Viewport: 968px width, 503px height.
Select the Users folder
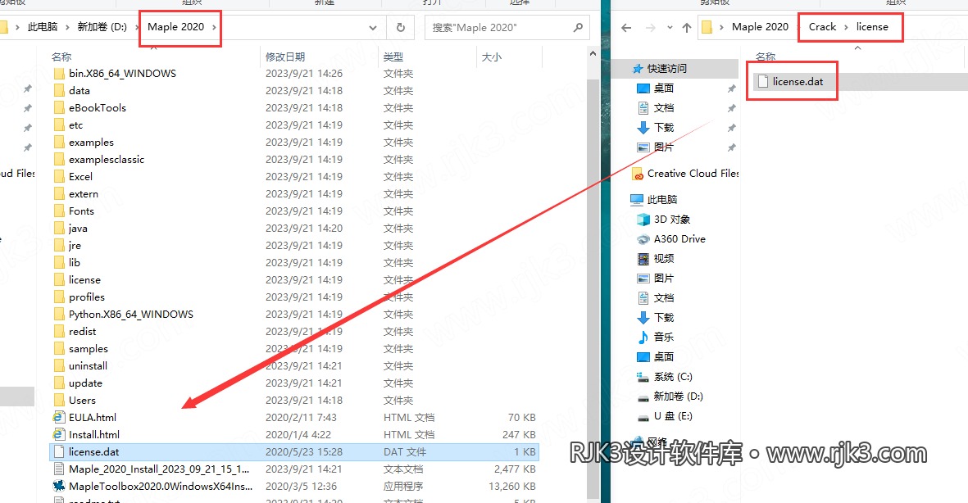pyautogui.click(x=82, y=401)
